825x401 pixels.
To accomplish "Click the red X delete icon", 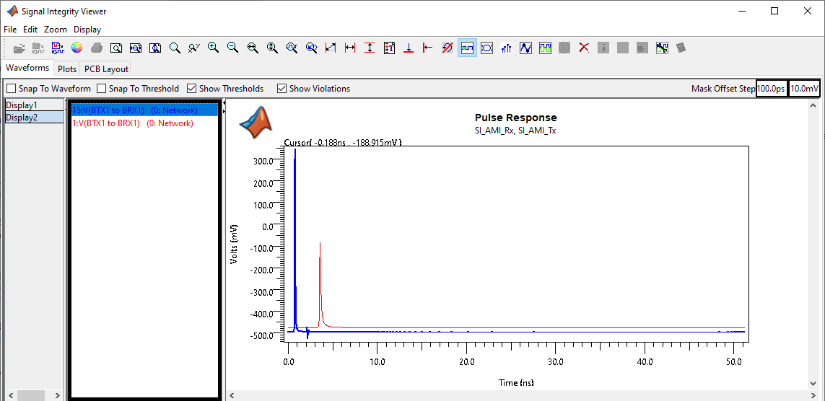I will 584,48.
